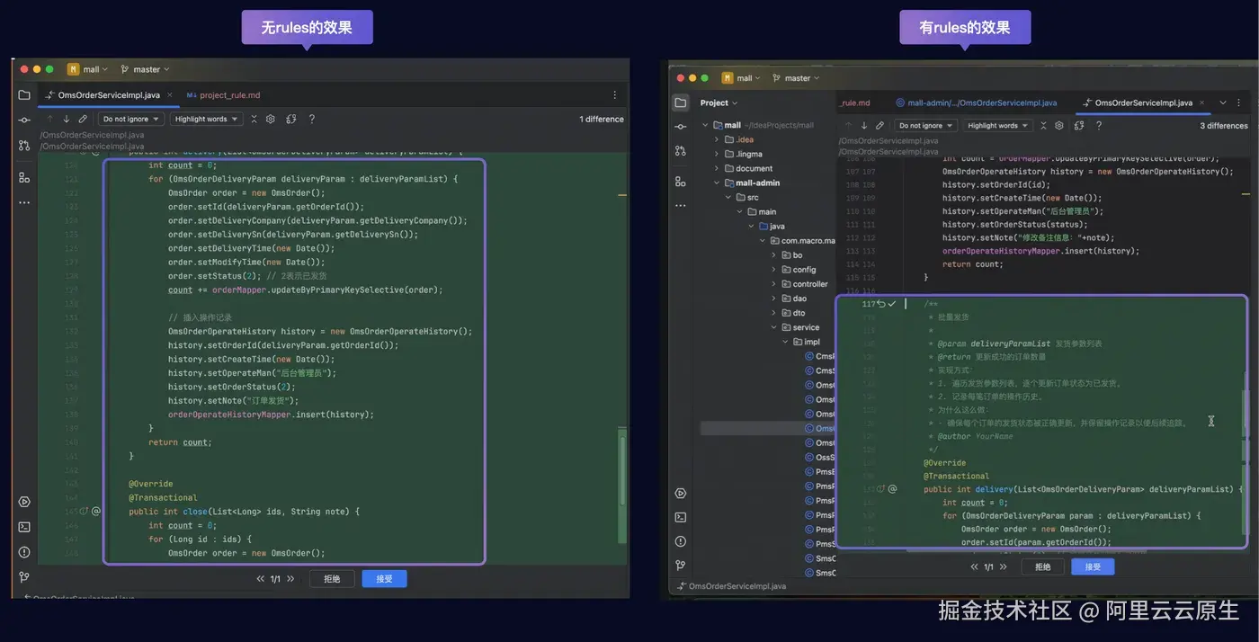Viewport: 1259px width, 642px height.
Task: Open diff help question mark in left window
Action: (x=312, y=119)
